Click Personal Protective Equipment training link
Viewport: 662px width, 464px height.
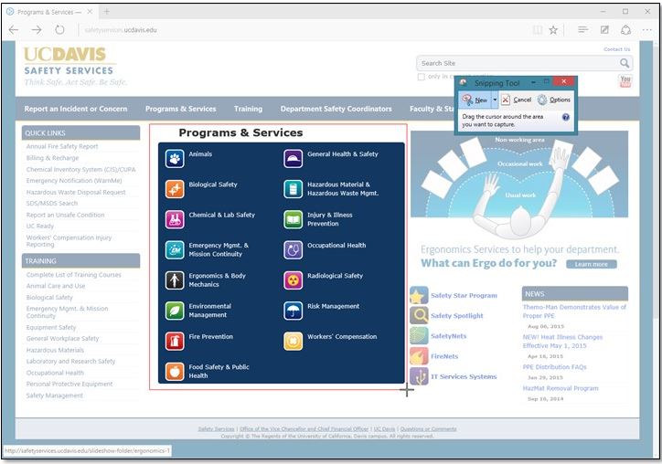pos(69,384)
